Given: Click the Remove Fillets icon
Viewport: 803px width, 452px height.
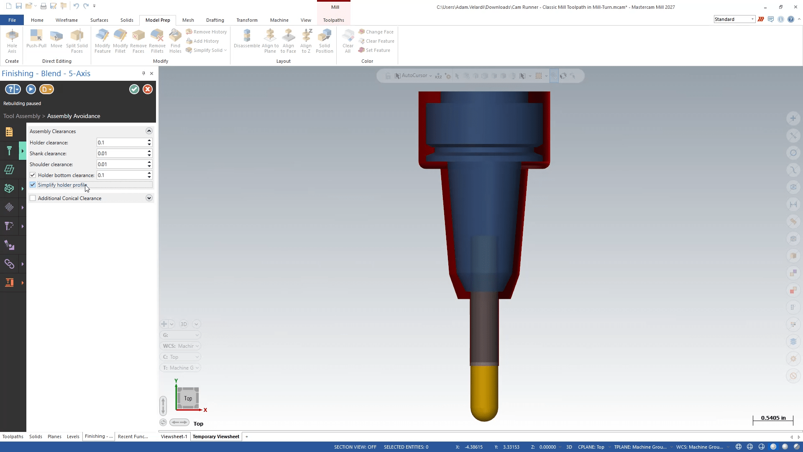Looking at the screenshot, I should tap(157, 41).
